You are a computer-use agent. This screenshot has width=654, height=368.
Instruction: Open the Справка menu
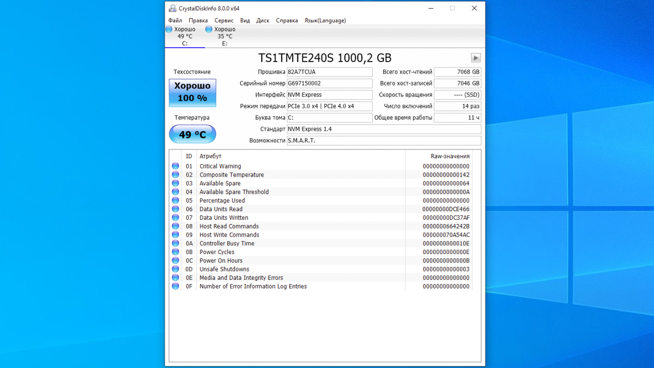[x=287, y=20]
